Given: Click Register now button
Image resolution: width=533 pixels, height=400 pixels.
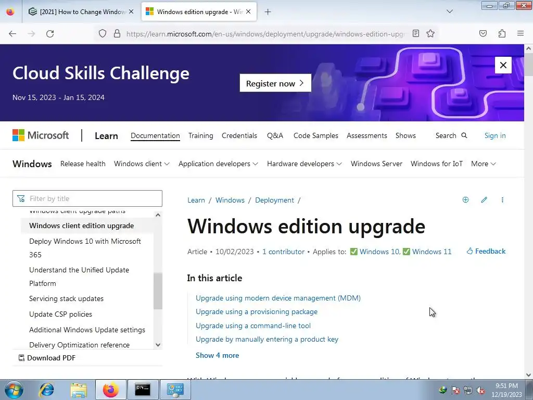Looking at the screenshot, I should click(275, 83).
